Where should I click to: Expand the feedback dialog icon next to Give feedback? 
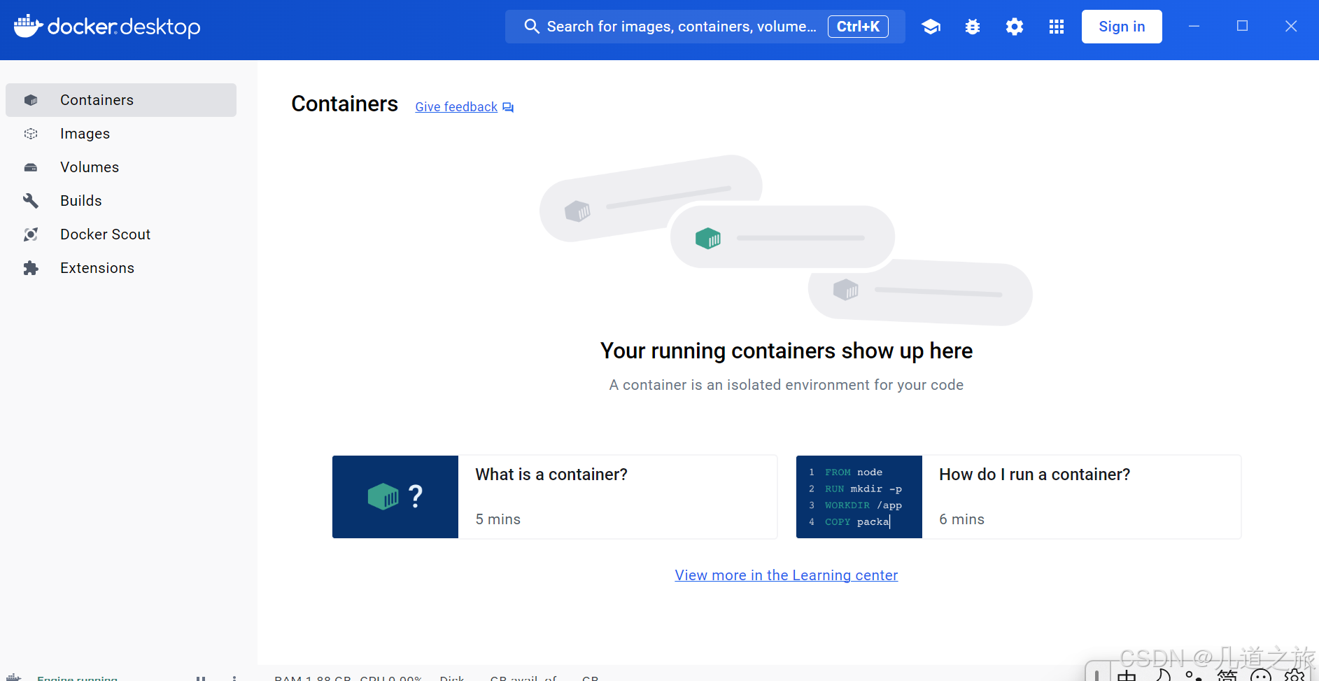click(x=508, y=106)
